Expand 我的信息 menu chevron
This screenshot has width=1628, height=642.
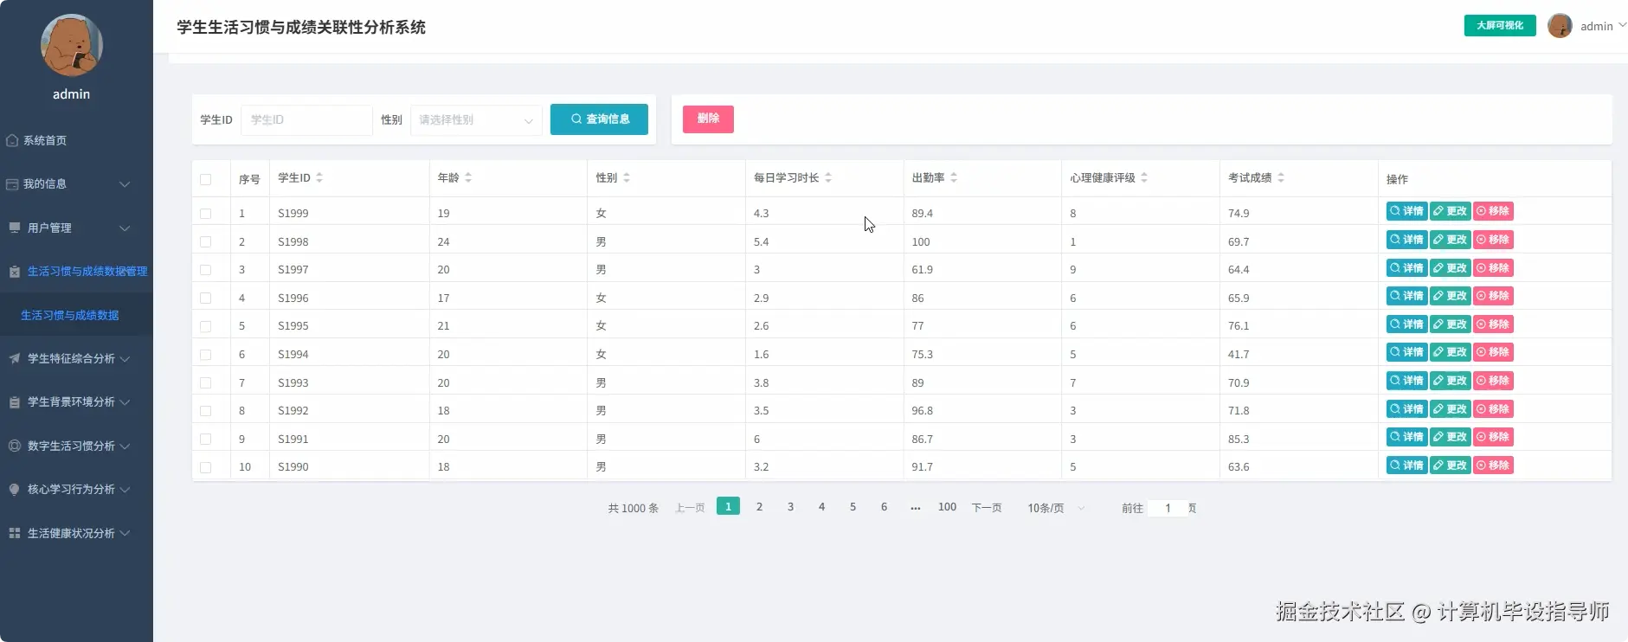coord(125,184)
